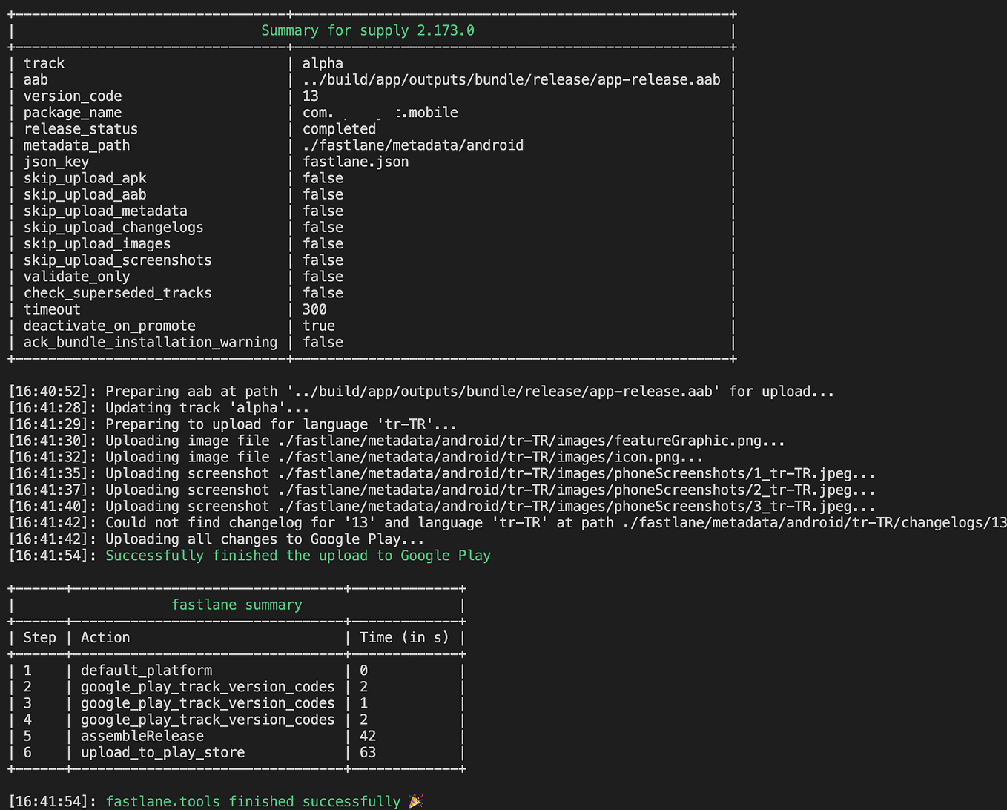
Task: Click the skip_upload_apk 'false' value
Action: (x=323, y=177)
